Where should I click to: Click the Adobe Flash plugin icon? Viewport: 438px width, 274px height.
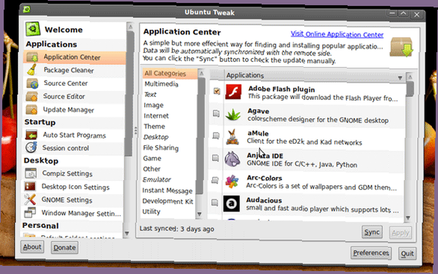[233, 92]
